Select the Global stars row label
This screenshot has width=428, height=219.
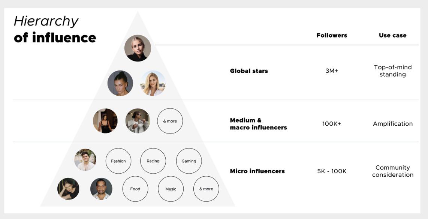pyautogui.click(x=249, y=71)
